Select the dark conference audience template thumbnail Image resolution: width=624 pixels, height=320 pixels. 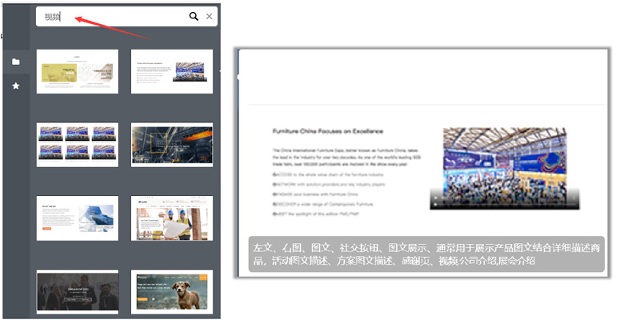tap(78, 290)
